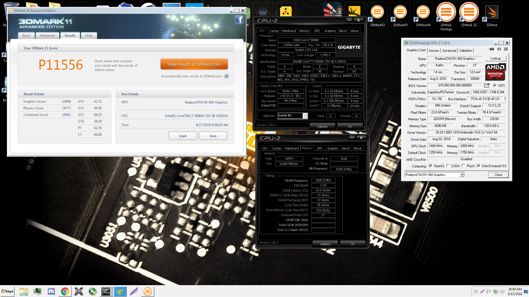This screenshot has height=297, width=529.
Task: Click the Close button in GPU-Z
Action: [x=498, y=175]
